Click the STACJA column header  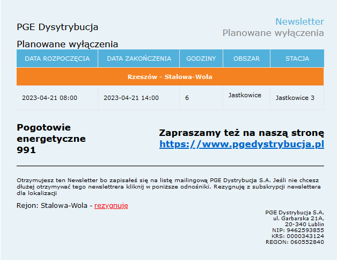[297, 59]
